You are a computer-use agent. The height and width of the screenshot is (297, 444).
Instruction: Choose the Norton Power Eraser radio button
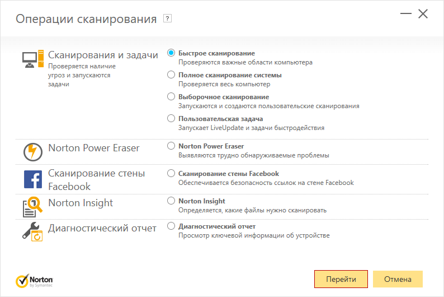point(171,146)
